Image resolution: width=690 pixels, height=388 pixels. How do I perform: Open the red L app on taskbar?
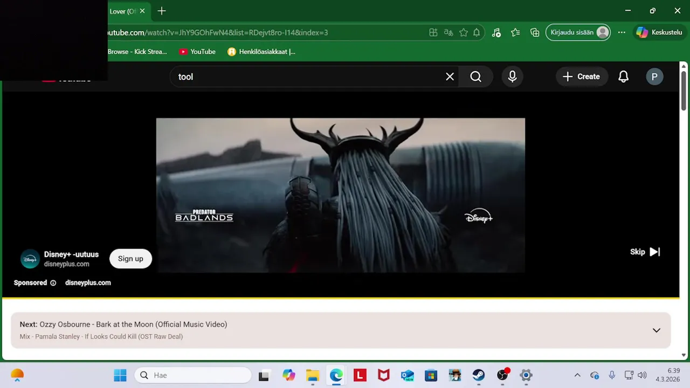tap(360, 376)
